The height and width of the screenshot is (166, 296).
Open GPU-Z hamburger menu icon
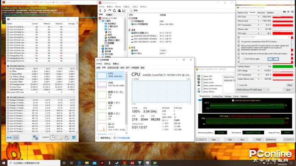[x=292, y=12]
